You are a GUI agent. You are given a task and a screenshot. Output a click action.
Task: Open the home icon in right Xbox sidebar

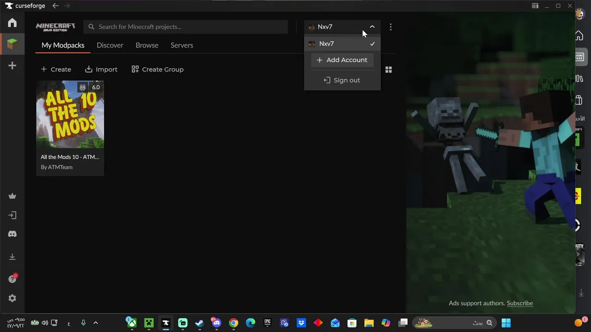pos(579,36)
